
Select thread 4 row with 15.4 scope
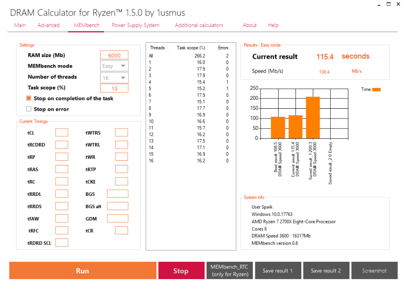coord(189,82)
